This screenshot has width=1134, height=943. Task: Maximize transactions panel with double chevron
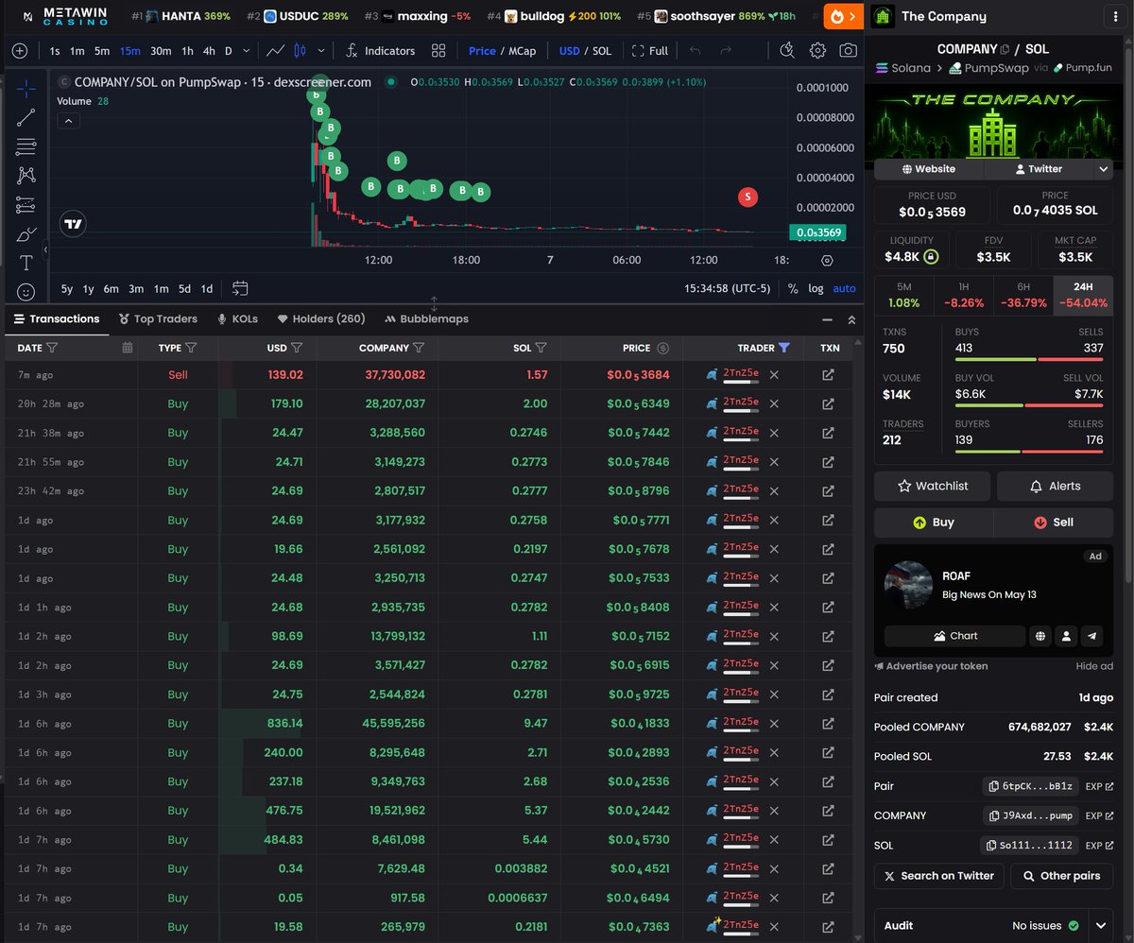coord(851,319)
